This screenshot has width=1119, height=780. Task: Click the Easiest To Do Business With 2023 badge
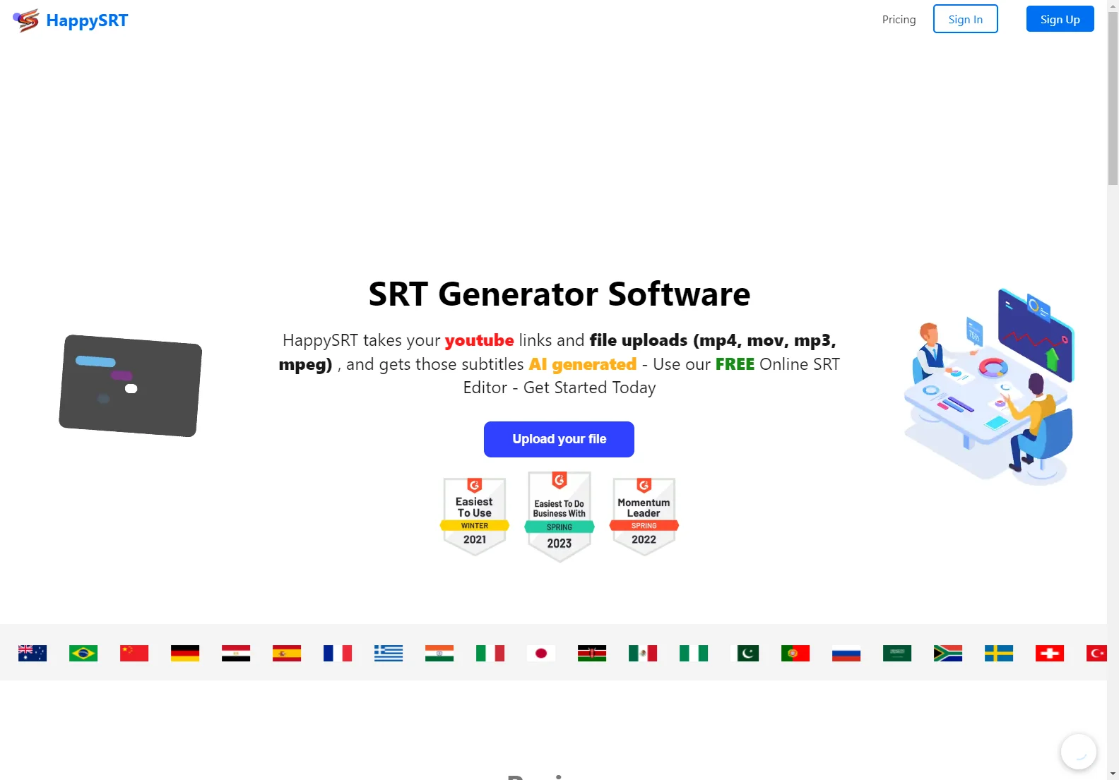click(x=559, y=516)
